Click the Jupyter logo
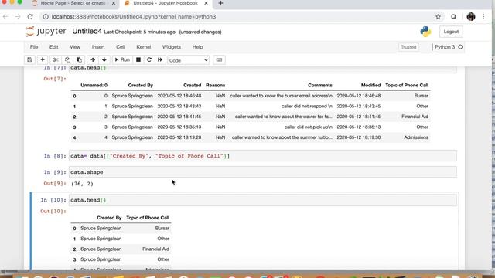The height and width of the screenshot is (278, 495). point(46,32)
